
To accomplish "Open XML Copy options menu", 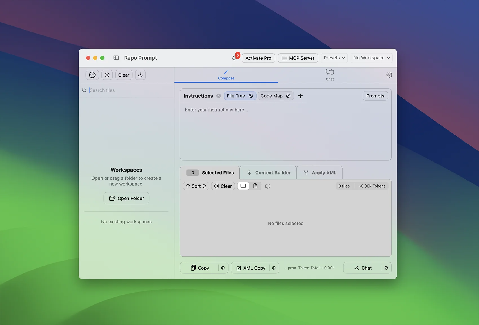I will [x=274, y=268].
